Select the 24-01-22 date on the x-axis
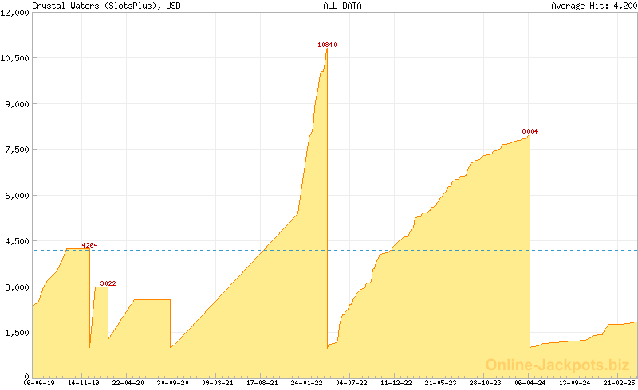Image resolution: width=638 pixels, height=390 pixels. (x=307, y=383)
